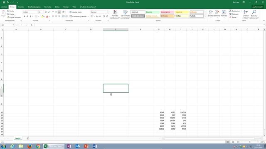Switch to the Fórmulas tab

click(x=48, y=7)
